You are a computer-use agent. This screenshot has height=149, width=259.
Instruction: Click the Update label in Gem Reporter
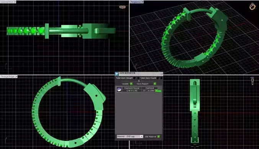[x=125, y=84]
